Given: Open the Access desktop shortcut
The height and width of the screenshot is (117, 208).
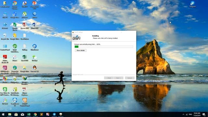Looking at the screenshot, I should (x=25, y=26).
